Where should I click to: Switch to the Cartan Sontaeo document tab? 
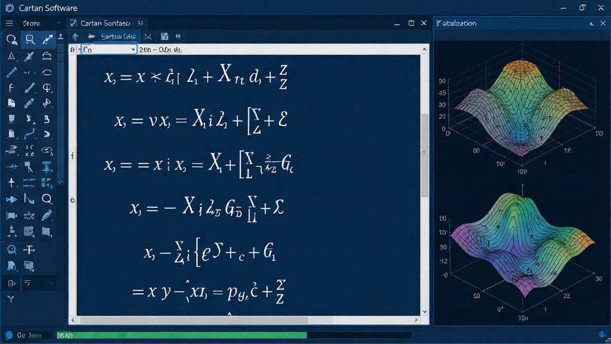point(106,23)
